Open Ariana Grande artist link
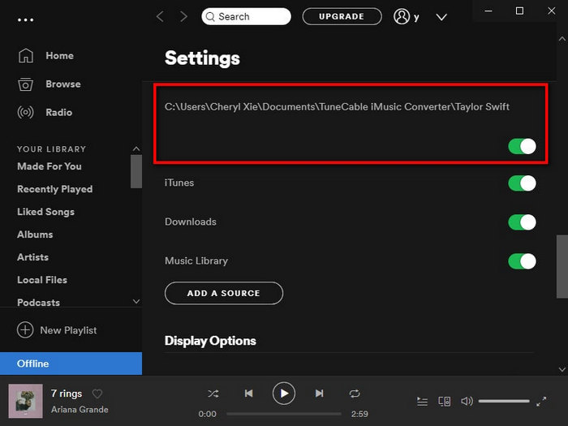The height and width of the screenshot is (426, 568). [80, 409]
